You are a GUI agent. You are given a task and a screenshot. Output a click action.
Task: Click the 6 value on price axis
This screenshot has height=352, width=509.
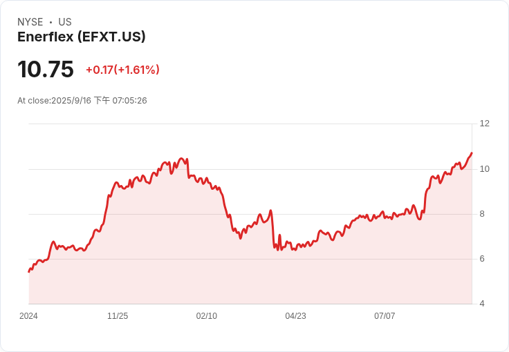[482, 259]
